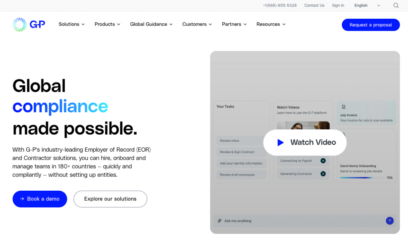Click the blue send arrow icon

[390, 221]
